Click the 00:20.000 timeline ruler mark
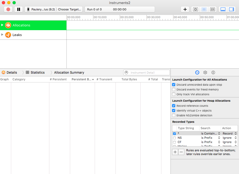 click(127, 17)
